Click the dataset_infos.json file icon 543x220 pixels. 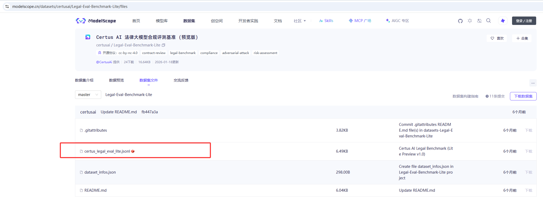click(x=81, y=172)
